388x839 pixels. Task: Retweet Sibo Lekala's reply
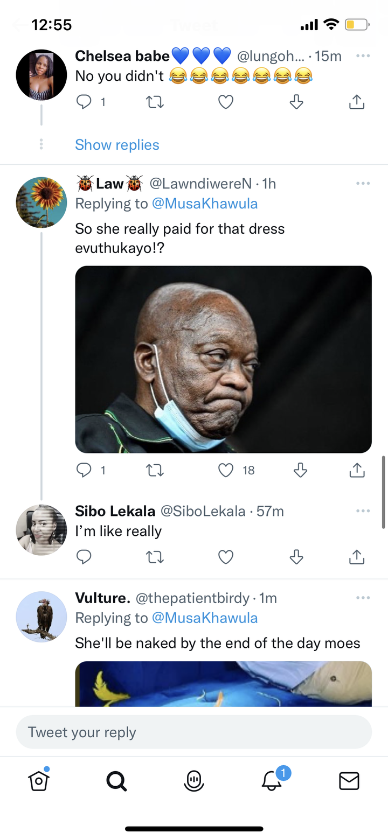click(155, 557)
